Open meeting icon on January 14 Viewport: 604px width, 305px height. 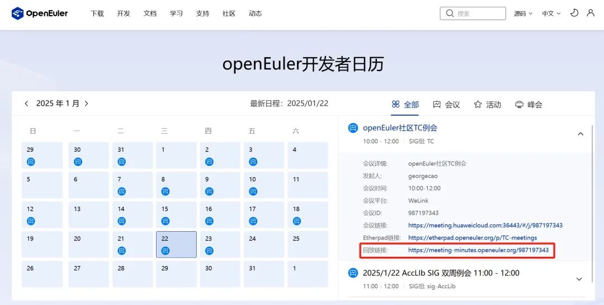tap(122, 221)
